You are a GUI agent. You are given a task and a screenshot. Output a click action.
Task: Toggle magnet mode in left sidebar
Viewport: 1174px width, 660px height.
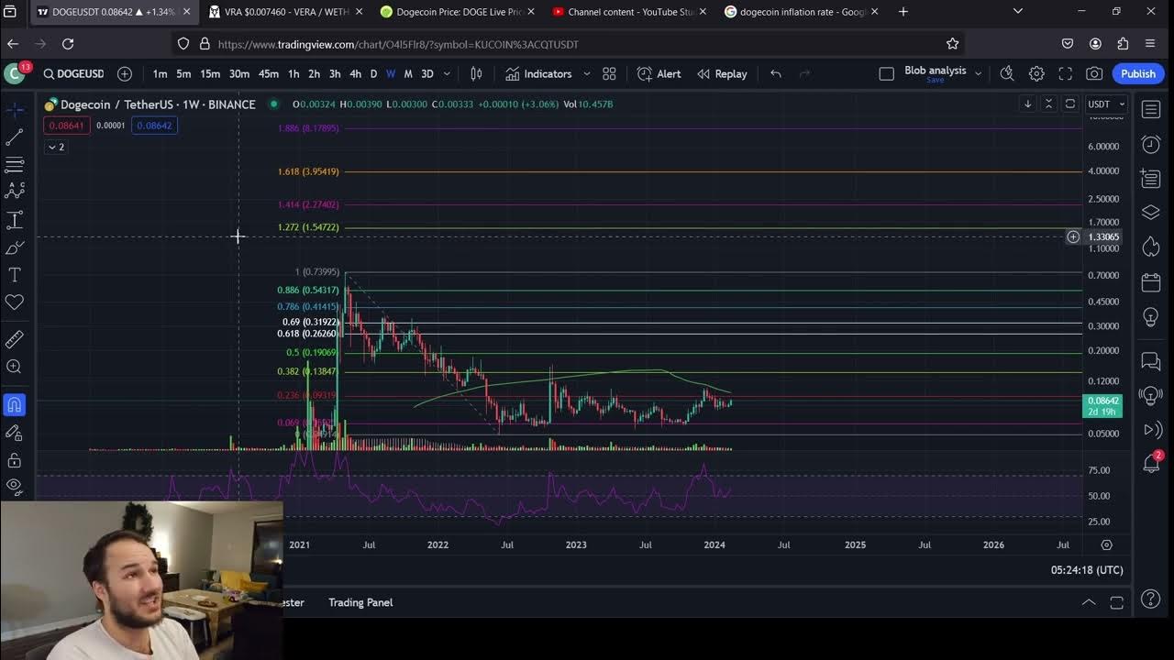[x=15, y=404]
